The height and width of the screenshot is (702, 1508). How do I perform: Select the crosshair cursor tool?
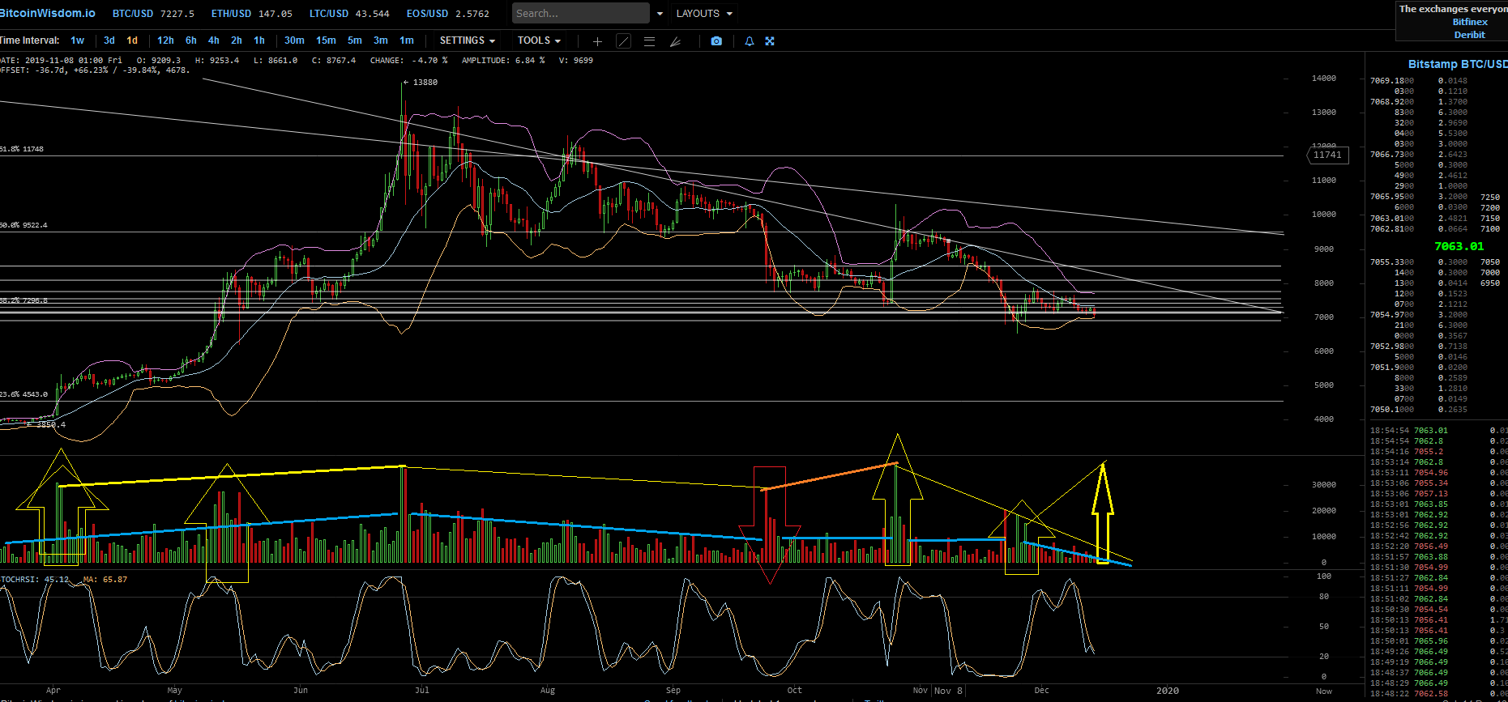pos(597,41)
